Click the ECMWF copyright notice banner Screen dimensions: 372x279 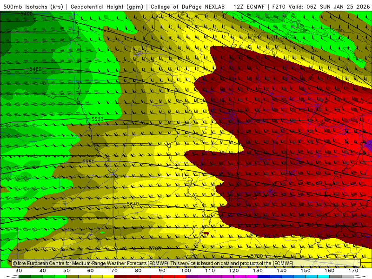coord(186,263)
